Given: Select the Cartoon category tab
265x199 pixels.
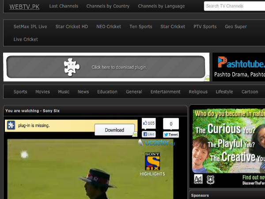Looking at the screenshot, I should pyautogui.click(x=250, y=92).
